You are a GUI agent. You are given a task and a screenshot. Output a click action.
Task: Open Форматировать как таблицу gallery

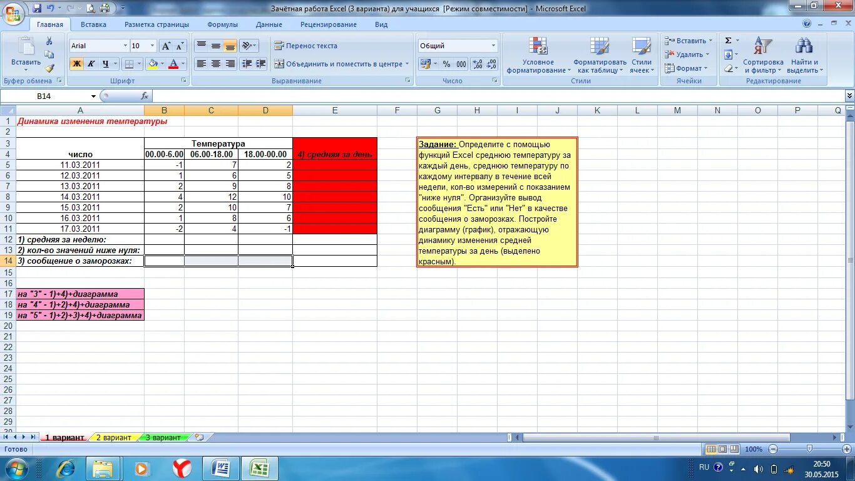coord(600,55)
